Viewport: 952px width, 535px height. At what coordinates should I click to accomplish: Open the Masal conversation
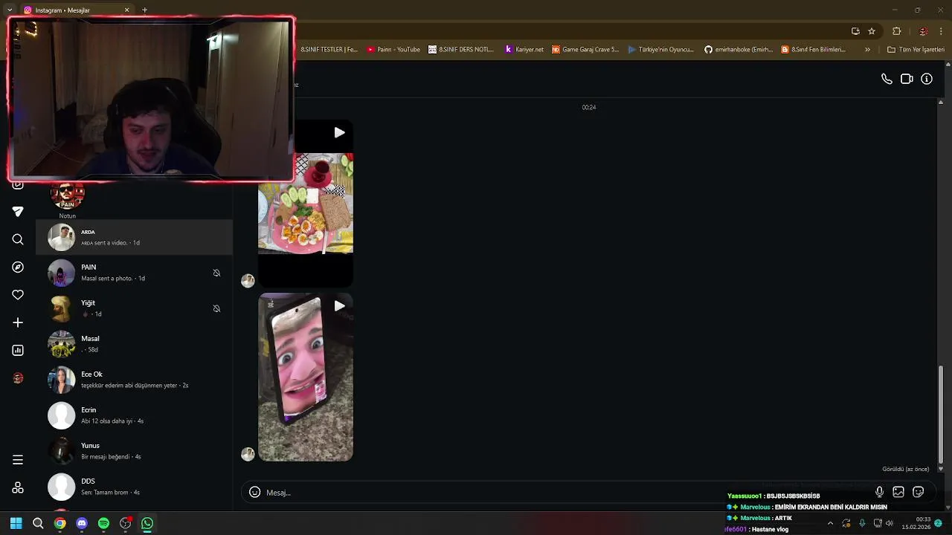(135, 344)
